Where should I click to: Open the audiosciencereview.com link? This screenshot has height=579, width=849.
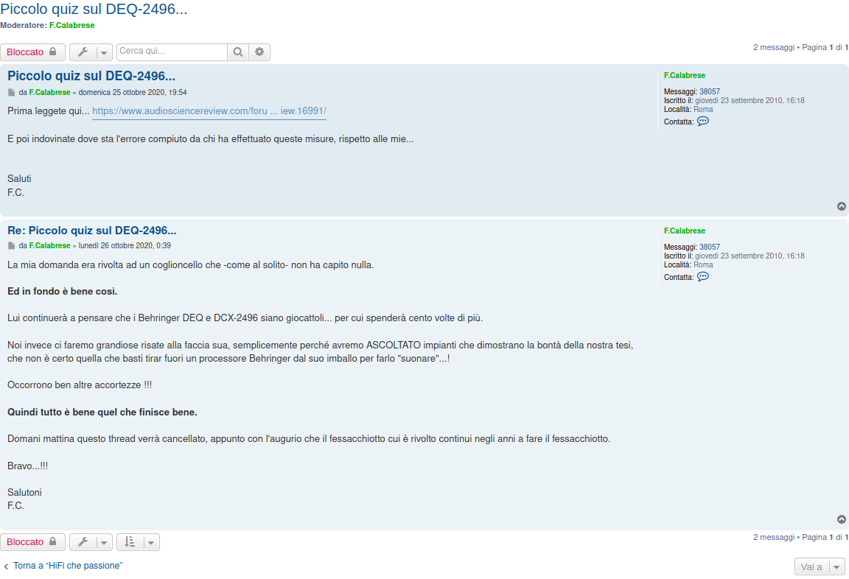point(209,111)
